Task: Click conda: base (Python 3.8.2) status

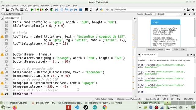Action: tap(130, 99)
